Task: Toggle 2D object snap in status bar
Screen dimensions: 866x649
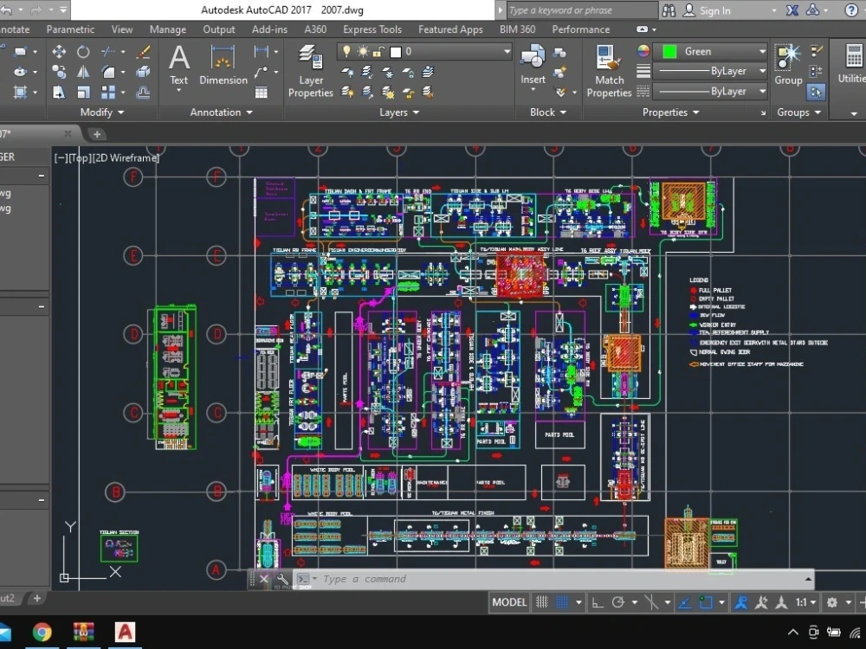Action: [x=705, y=602]
